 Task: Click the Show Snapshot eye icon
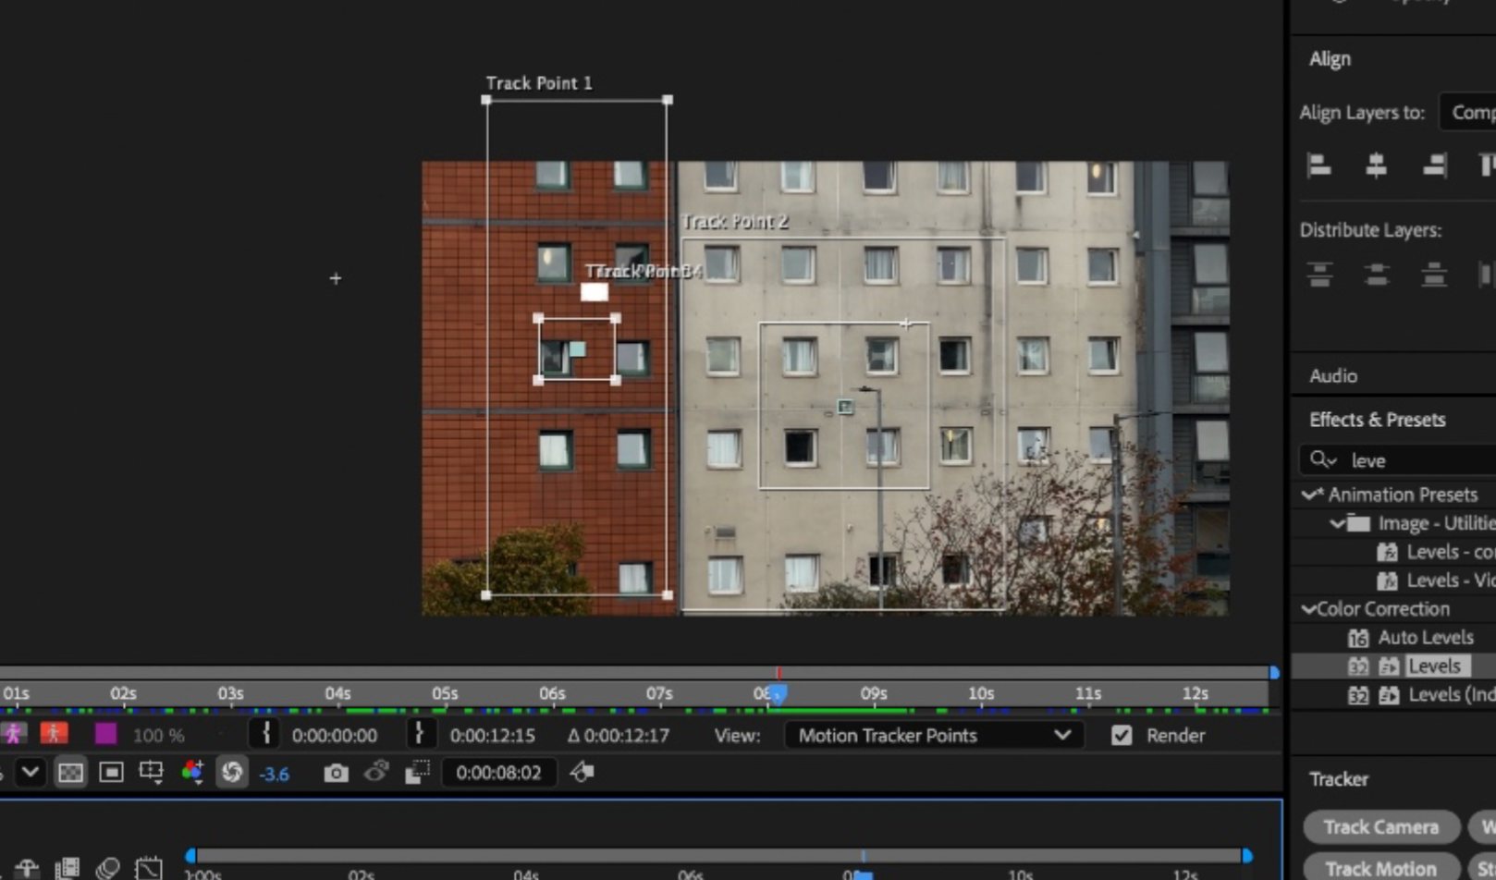pos(376,771)
